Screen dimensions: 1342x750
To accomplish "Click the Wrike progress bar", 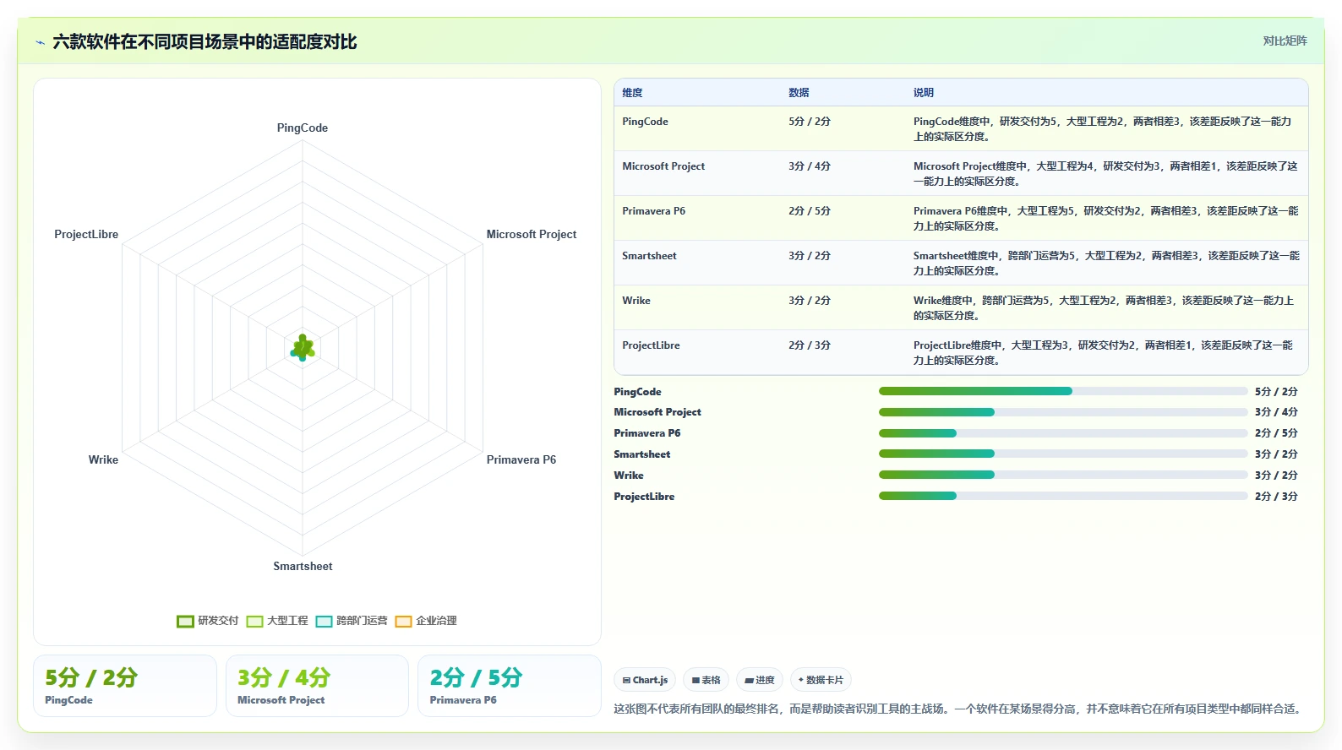I will point(1063,476).
